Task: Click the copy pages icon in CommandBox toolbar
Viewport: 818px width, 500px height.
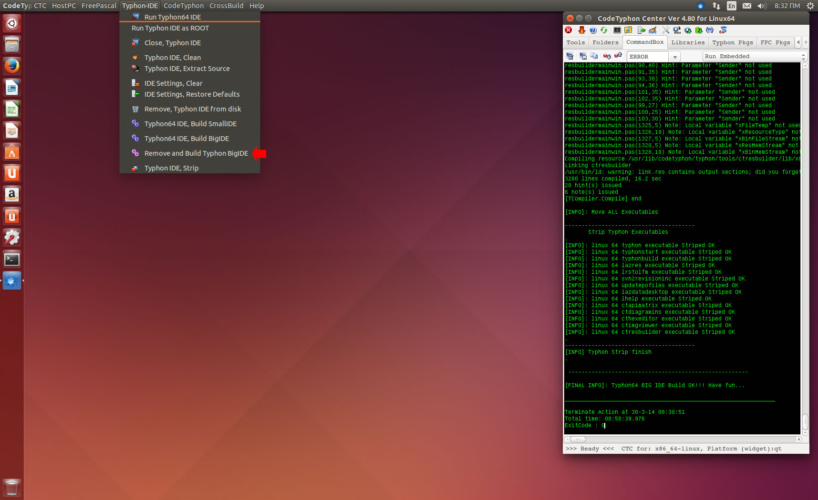Action: (x=594, y=56)
